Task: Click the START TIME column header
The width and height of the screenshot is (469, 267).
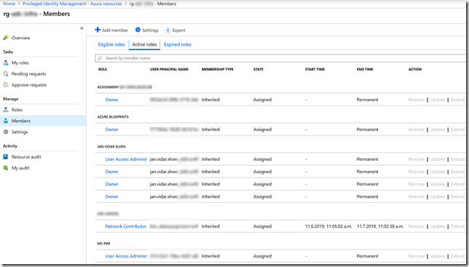Action: [315, 69]
